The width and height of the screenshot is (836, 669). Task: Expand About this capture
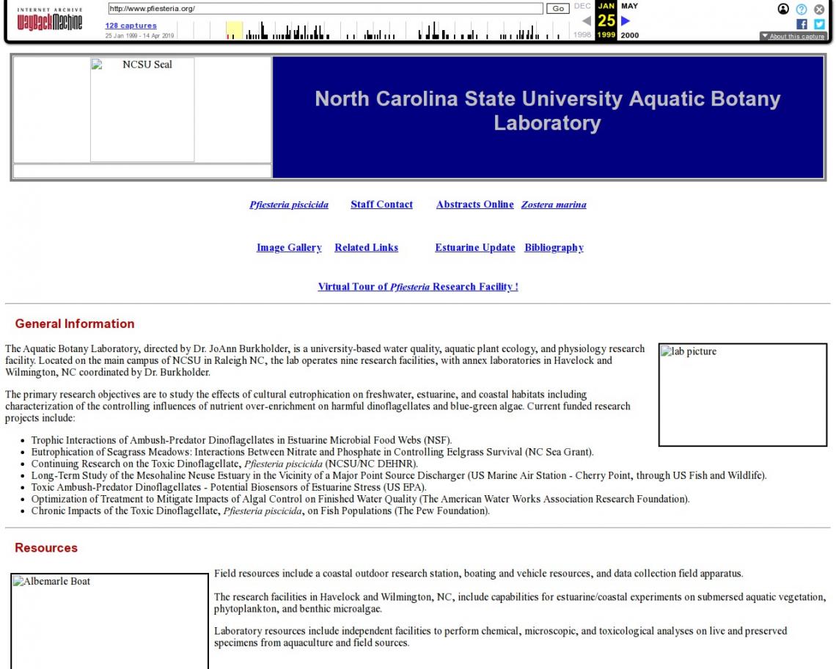tap(793, 36)
